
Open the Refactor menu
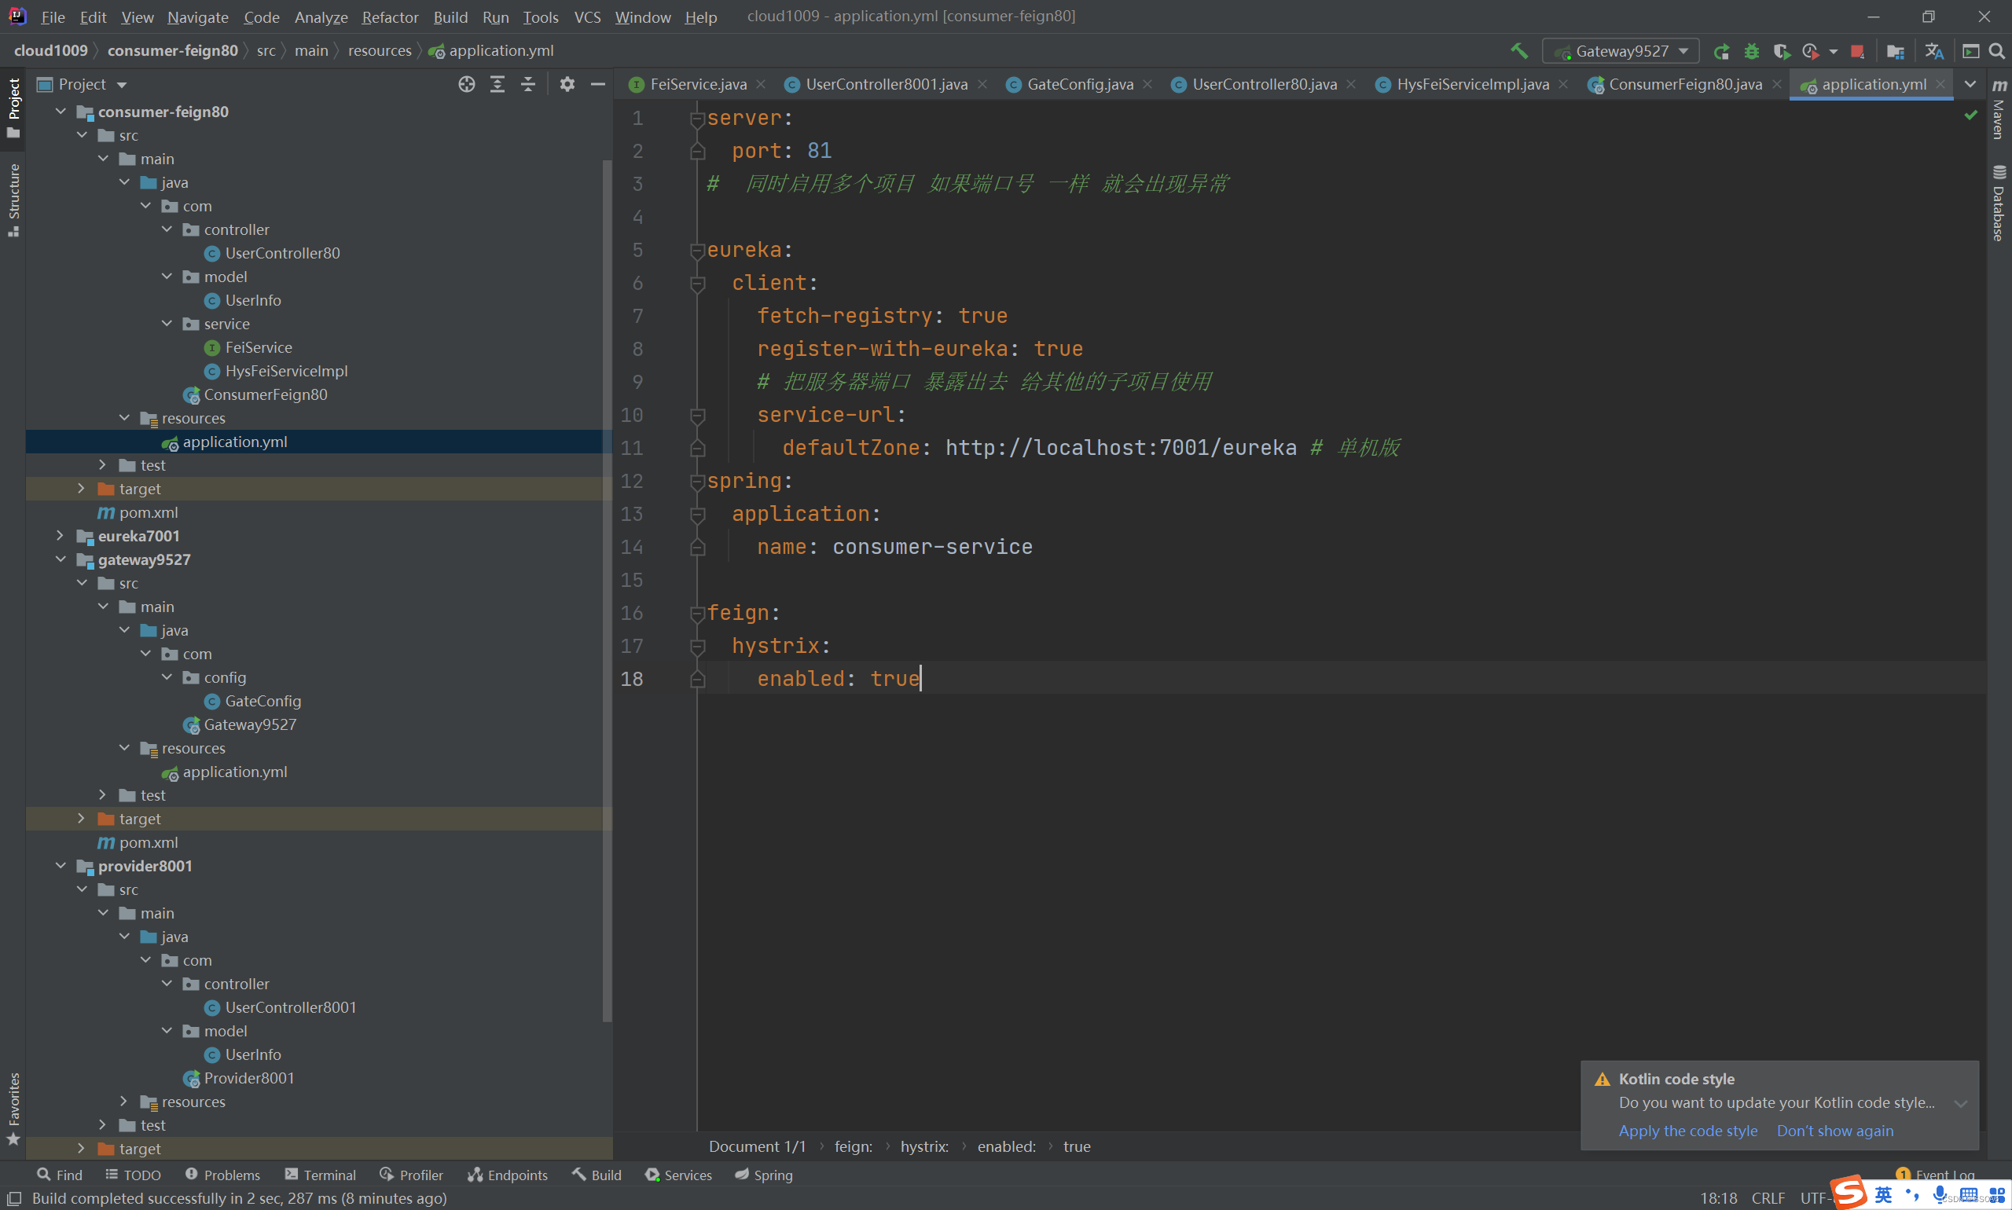(390, 16)
